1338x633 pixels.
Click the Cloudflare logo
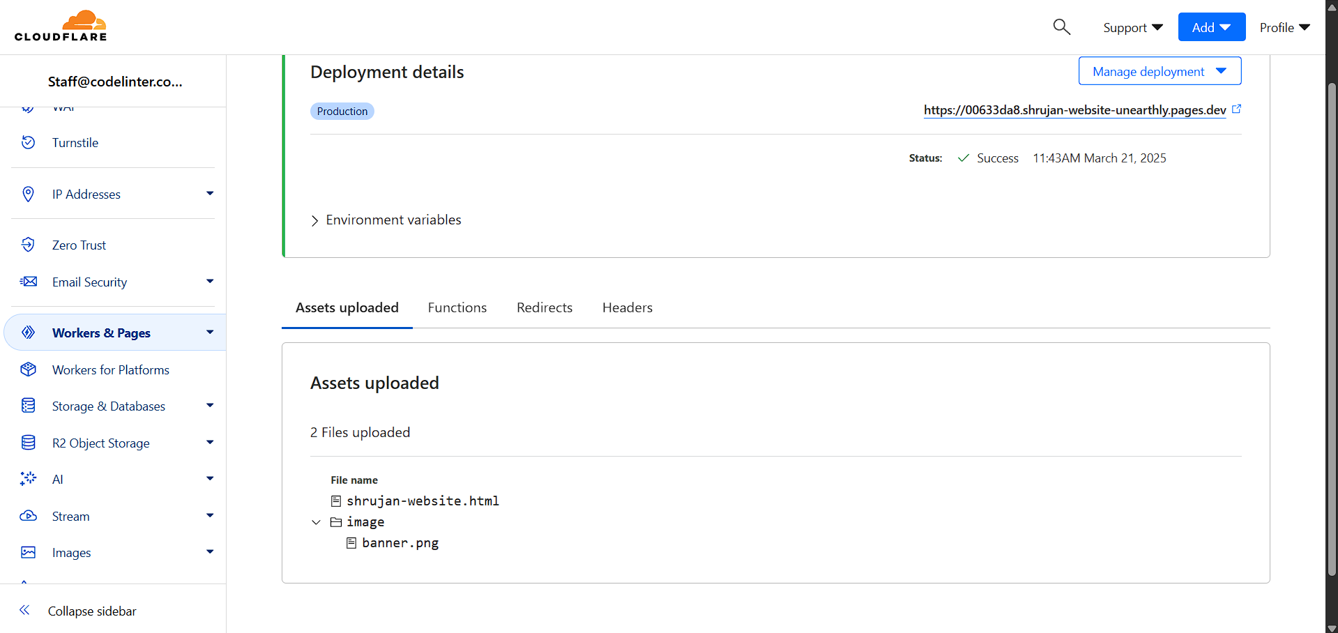[x=61, y=26]
